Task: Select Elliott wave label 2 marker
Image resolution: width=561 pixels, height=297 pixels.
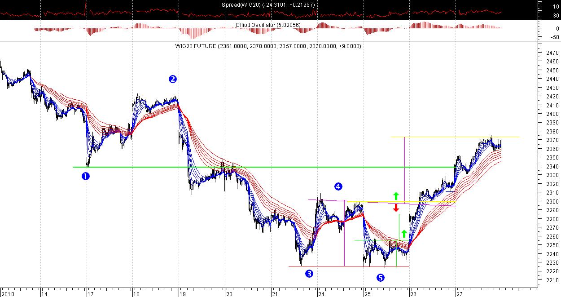Action: [173, 79]
